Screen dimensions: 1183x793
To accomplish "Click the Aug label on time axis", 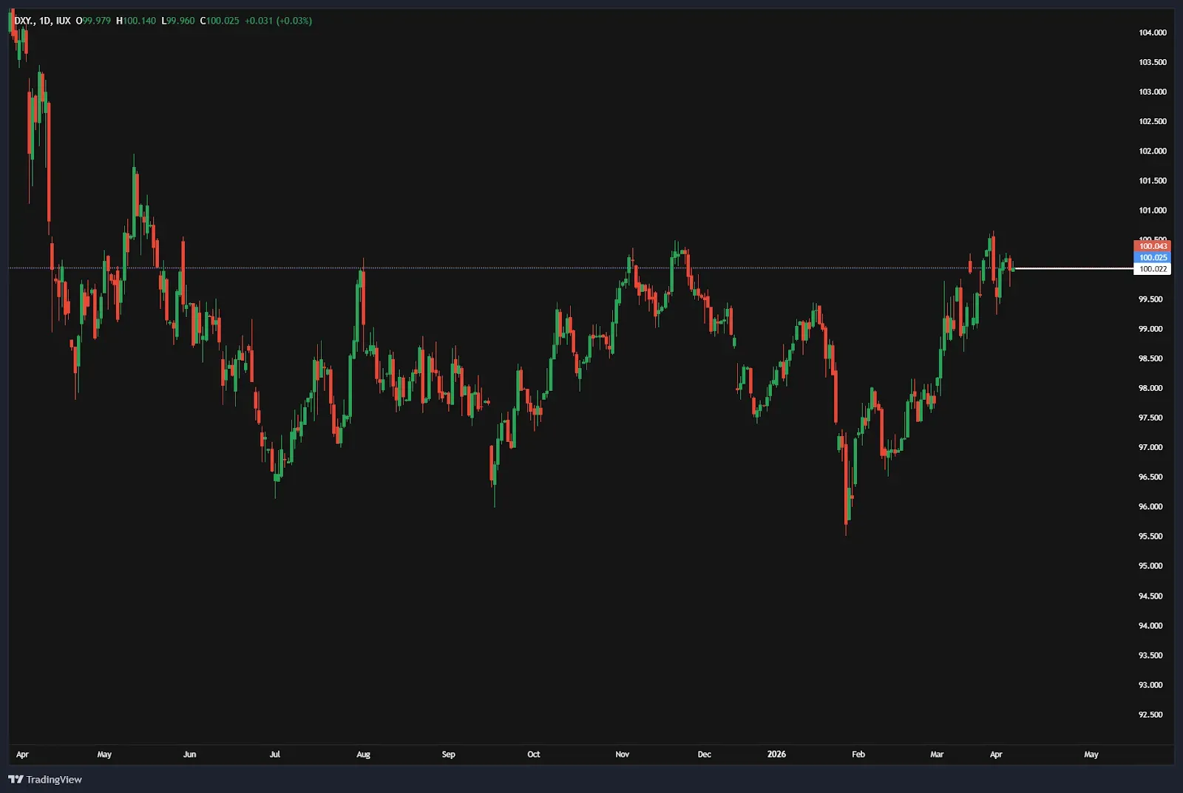I will point(363,755).
